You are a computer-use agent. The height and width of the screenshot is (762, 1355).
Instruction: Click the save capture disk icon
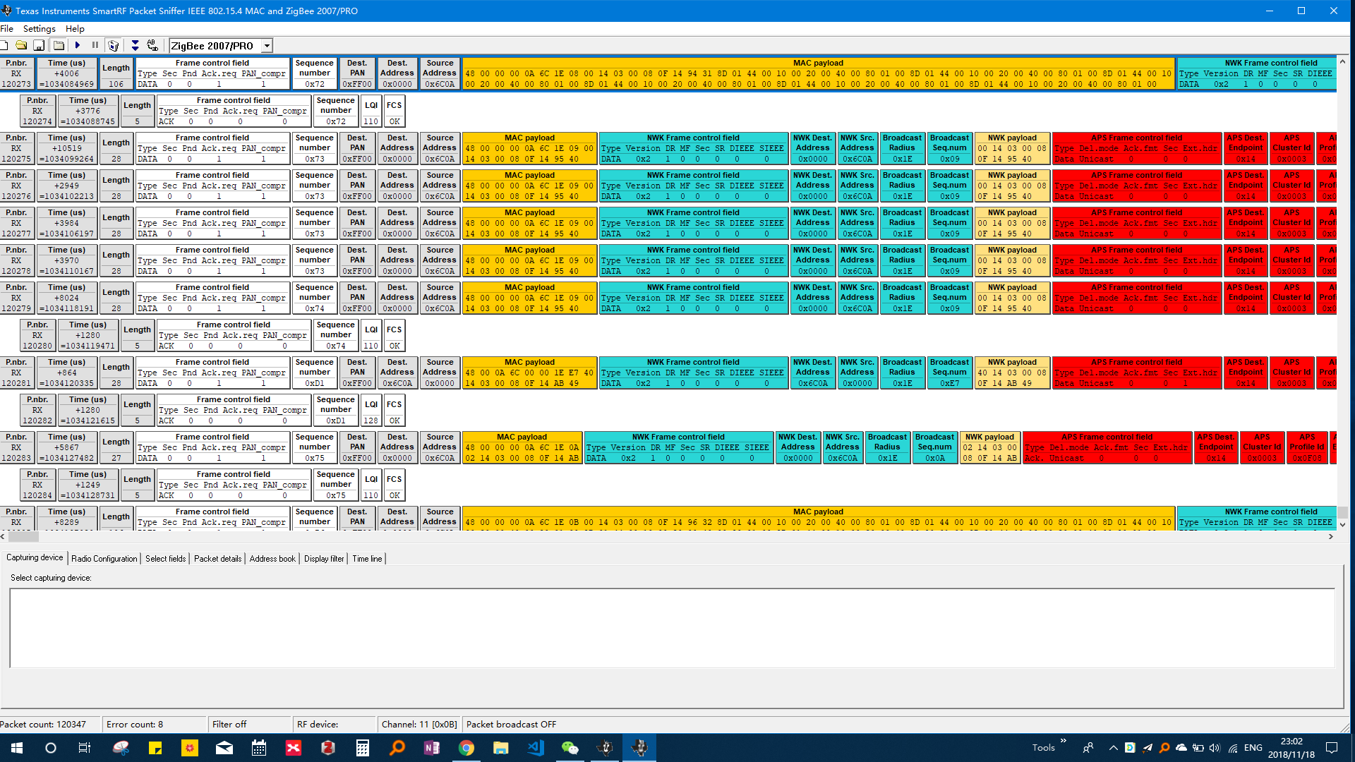pyautogui.click(x=39, y=45)
